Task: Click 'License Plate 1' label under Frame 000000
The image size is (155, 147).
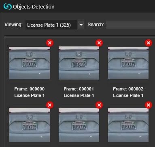Action: tap(30, 95)
